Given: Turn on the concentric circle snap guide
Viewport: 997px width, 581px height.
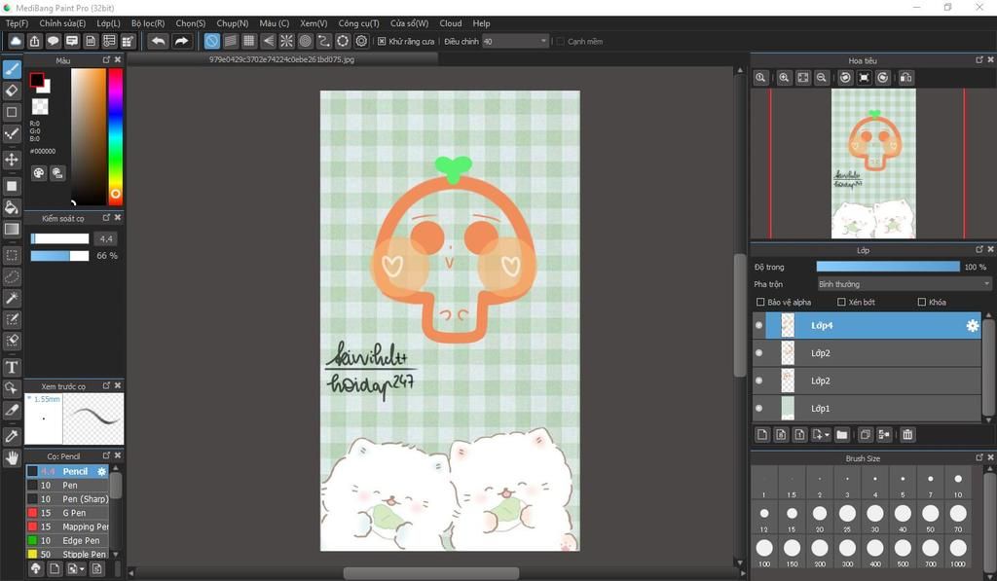Looking at the screenshot, I should (305, 41).
